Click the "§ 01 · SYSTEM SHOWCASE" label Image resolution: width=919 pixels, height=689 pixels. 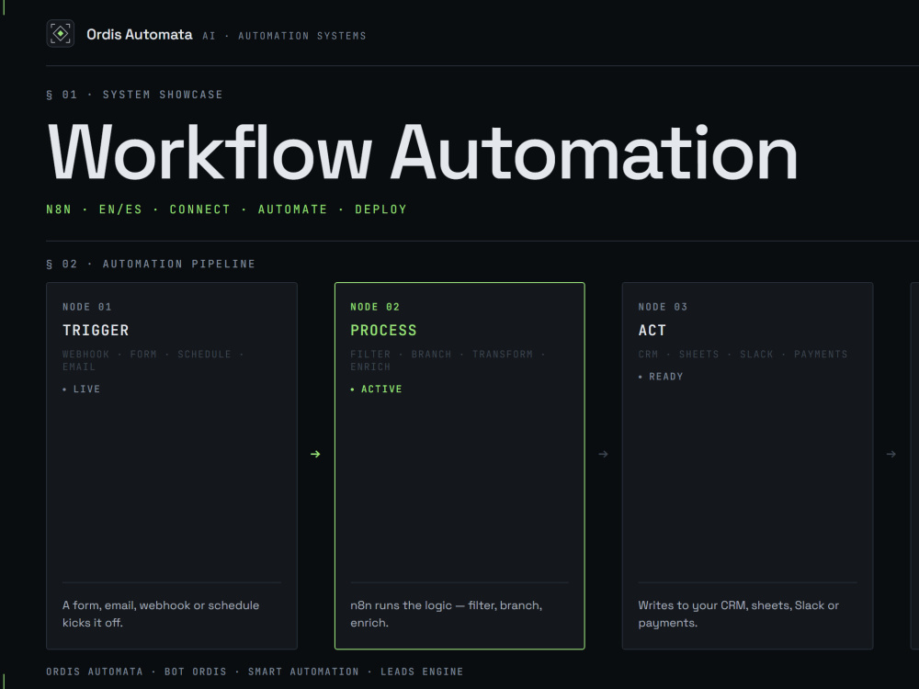pos(134,95)
